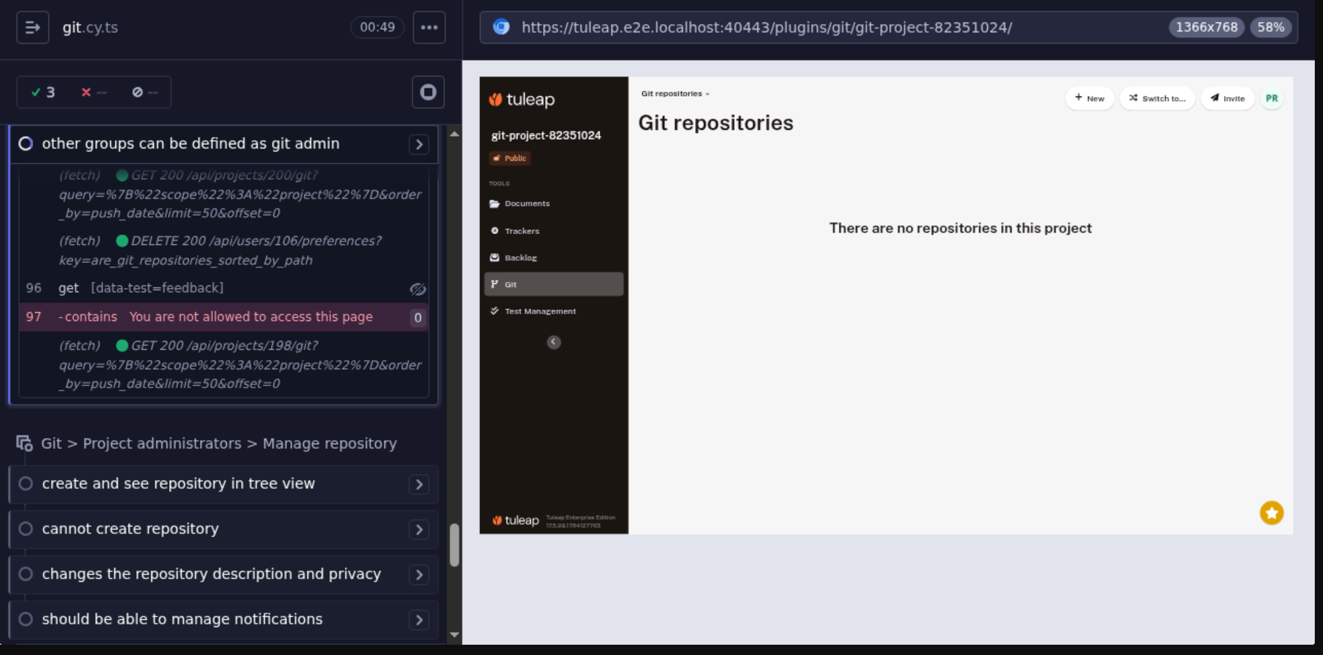Click the yellow star badge icon
1323x655 pixels.
coord(1272,513)
